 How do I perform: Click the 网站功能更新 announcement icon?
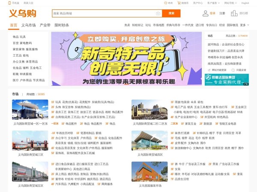point(208,70)
